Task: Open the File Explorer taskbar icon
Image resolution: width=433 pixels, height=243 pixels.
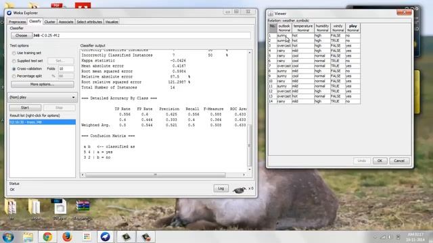Action: (28, 237)
